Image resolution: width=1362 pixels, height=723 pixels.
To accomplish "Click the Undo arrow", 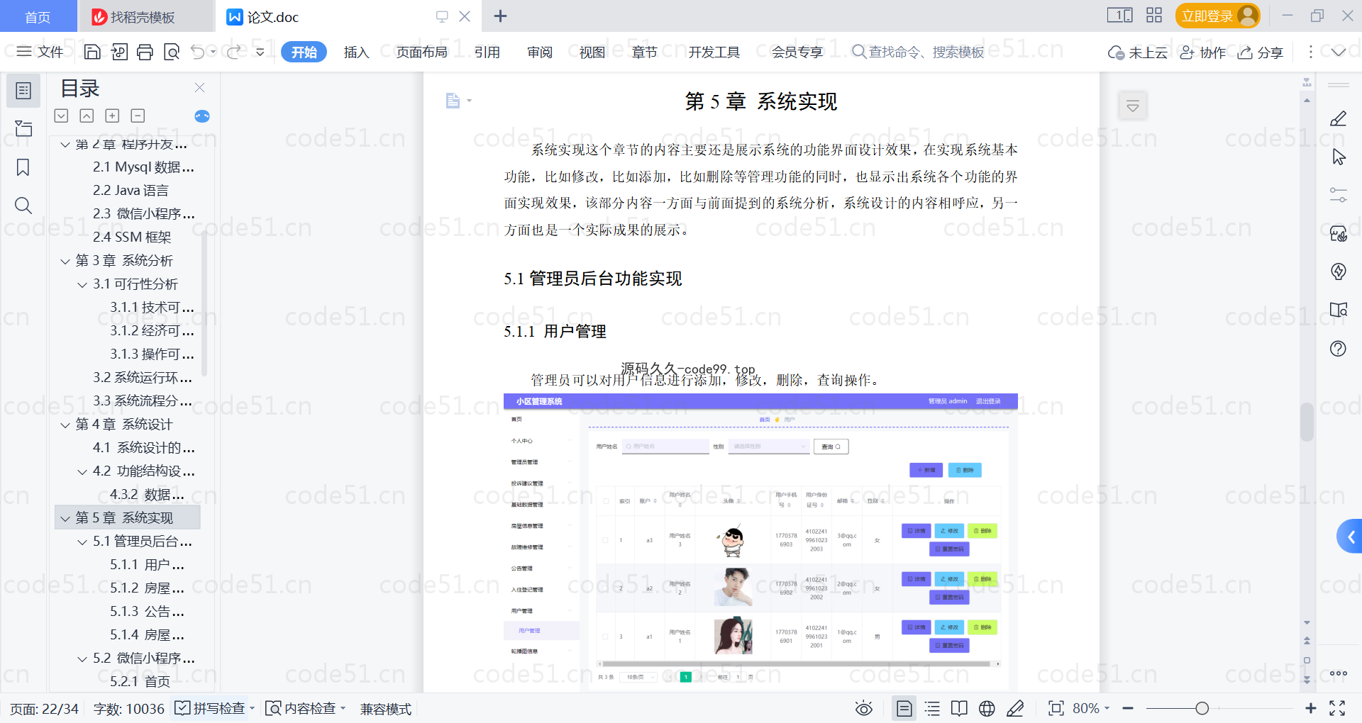I will click(x=198, y=52).
